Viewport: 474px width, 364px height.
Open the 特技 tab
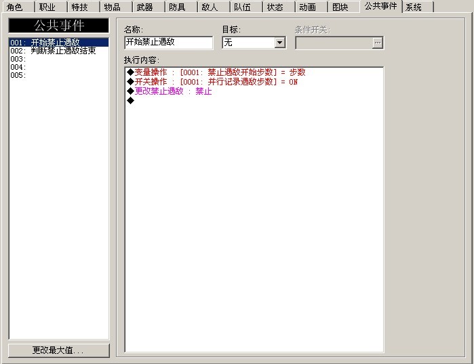[83, 7]
